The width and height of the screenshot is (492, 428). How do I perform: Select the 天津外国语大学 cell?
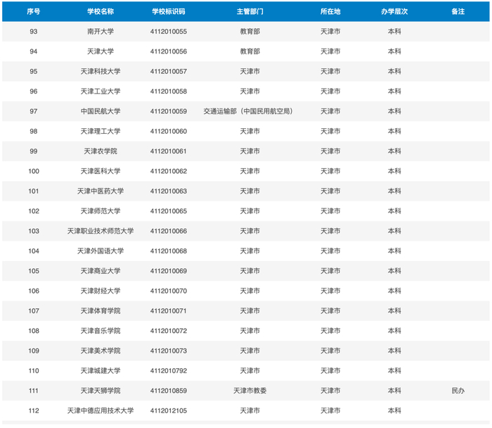[x=101, y=251]
